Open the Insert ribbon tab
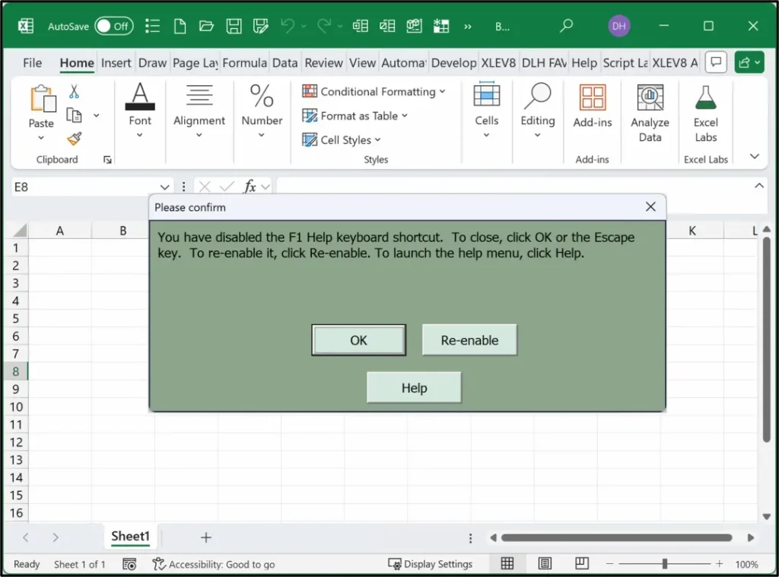This screenshot has height=577, width=779. point(116,62)
